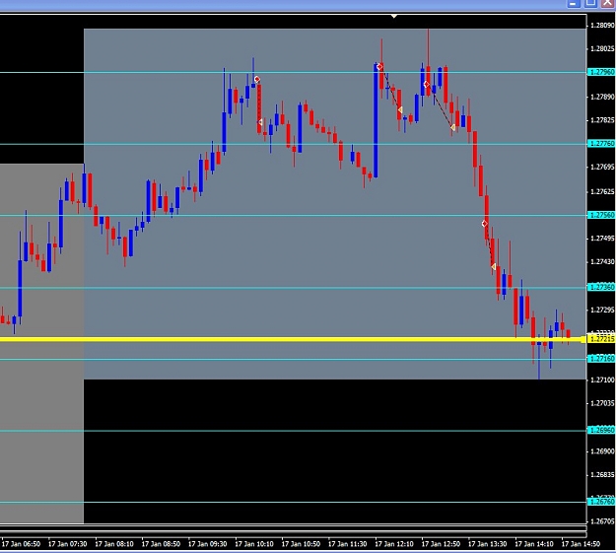This screenshot has height=553, width=616.
Task: Select the exit arrow near the 1.27430 level
Action: click(494, 266)
